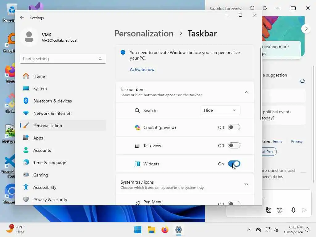Screen dimensions: 316x237
Task: Click the Copilot Pro button
Action: click(269, 152)
